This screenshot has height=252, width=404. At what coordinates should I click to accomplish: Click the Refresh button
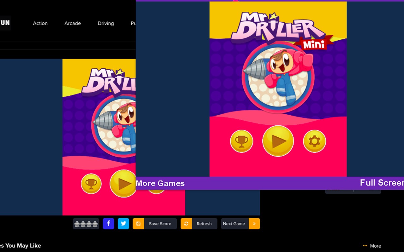[199, 224]
